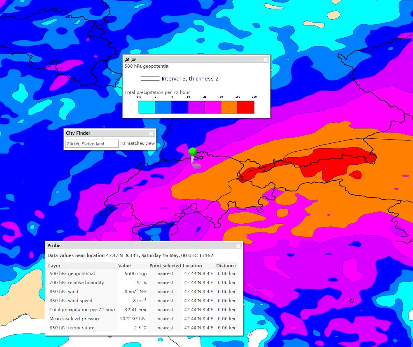
Task: Click the zoom-in magnifier in legend panel
Action: pos(127,60)
